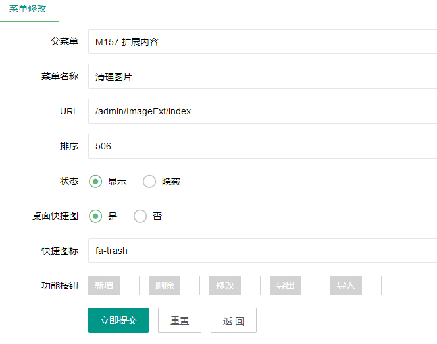The width and height of the screenshot is (437, 344).
Task: Click the 快捷图标 field containing fa-trash
Action: (262, 251)
